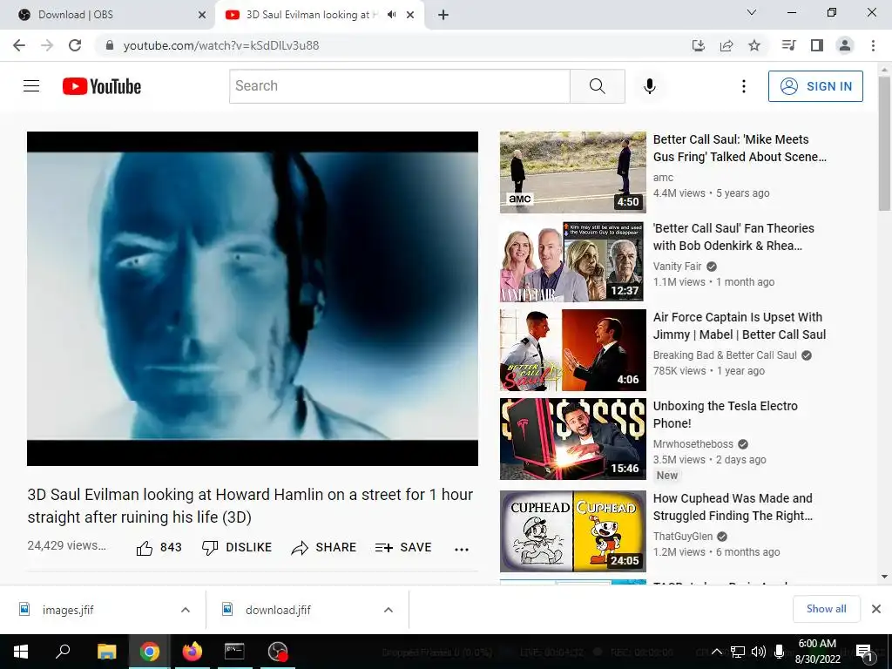Screen dimensions: 892x669
Task: Open Mrwhosetheboss channel link
Action: (x=693, y=443)
